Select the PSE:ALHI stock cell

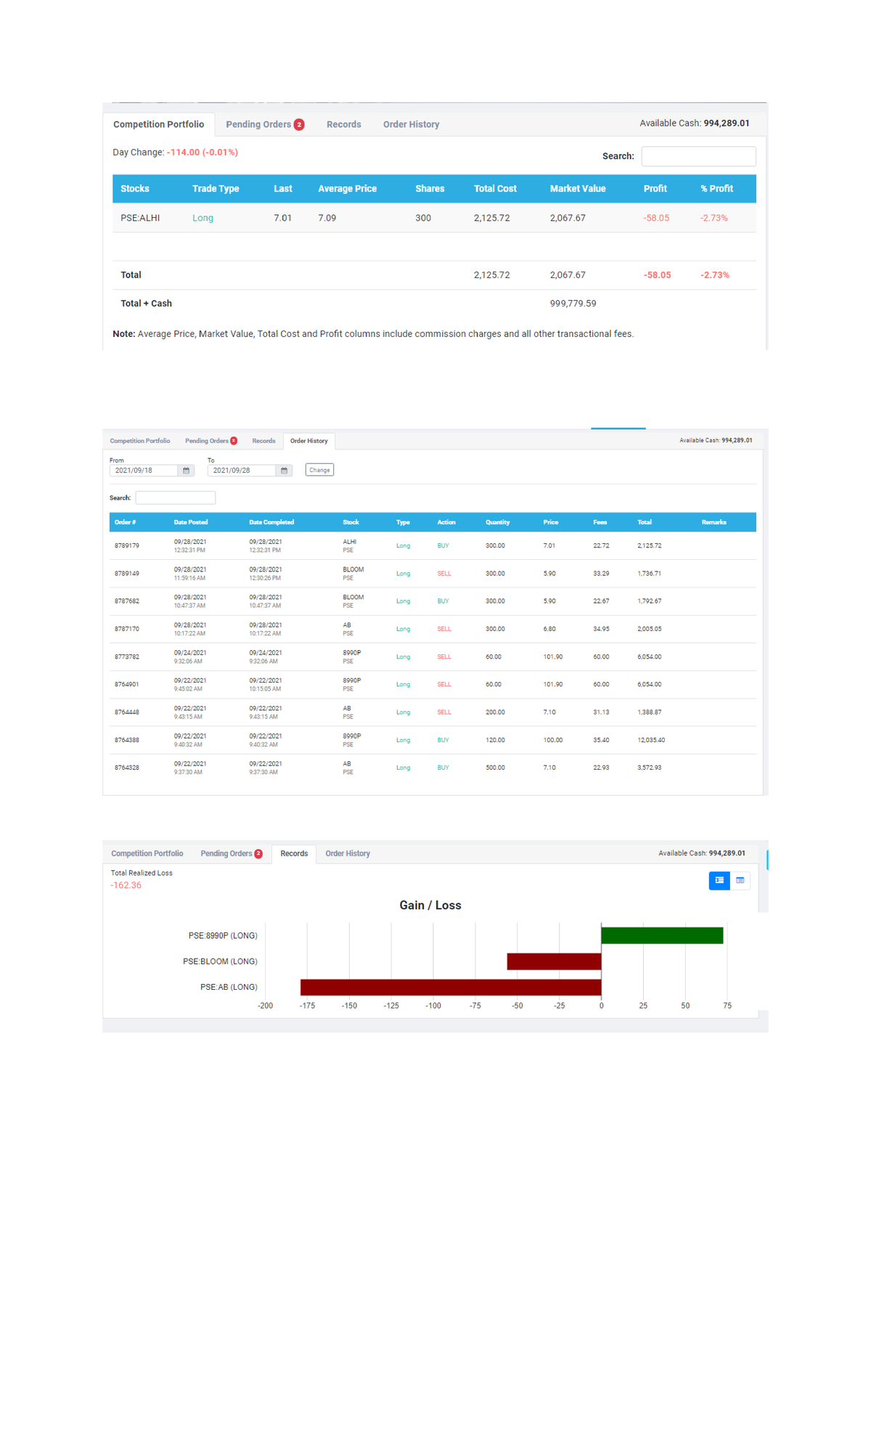140,218
